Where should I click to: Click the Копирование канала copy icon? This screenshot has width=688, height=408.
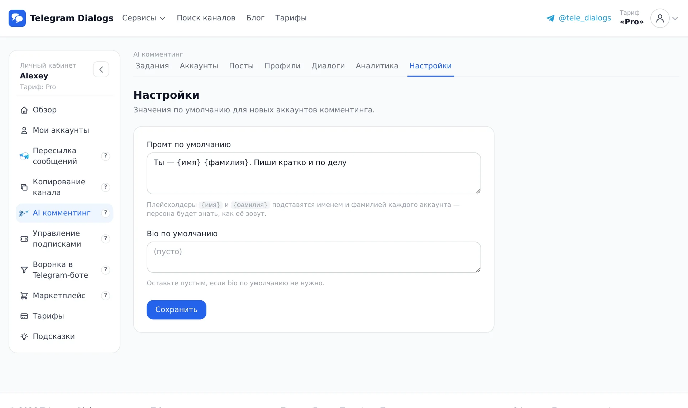click(24, 187)
